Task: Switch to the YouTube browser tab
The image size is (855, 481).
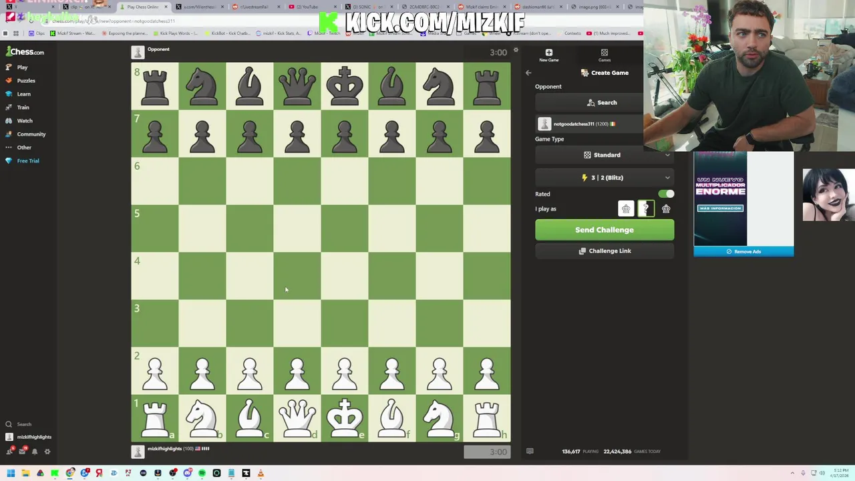Action: pos(309,7)
